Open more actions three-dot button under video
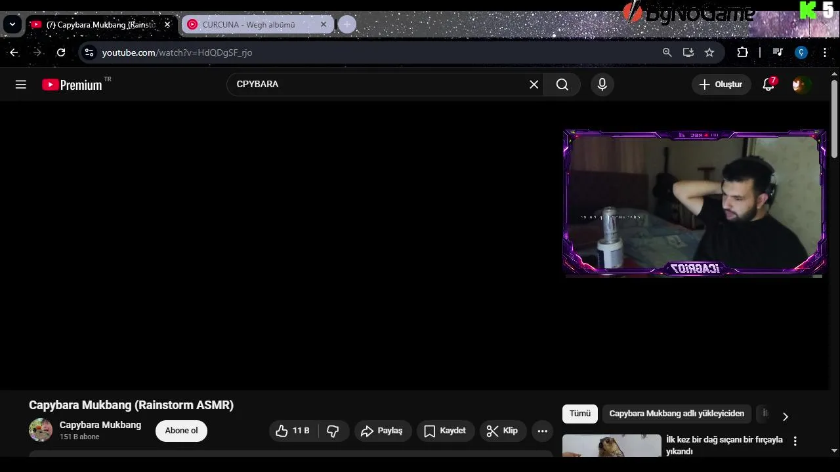Screen dimensions: 840x472 click(x=543, y=431)
